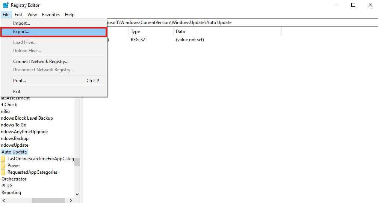Open the Favorites menu
Screen dimensions: 378x203
[51, 15]
